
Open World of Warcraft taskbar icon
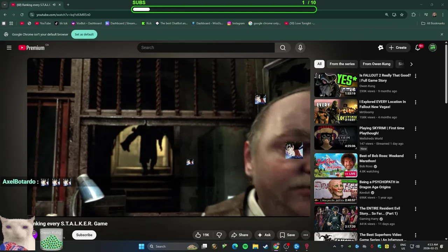(x=214, y=246)
